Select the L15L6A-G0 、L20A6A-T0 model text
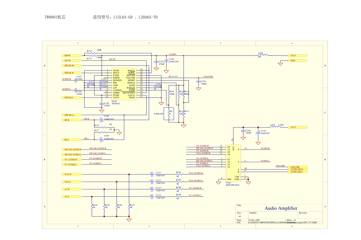Image resolution: width=361 pixels, height=240 pixels. 135,17
